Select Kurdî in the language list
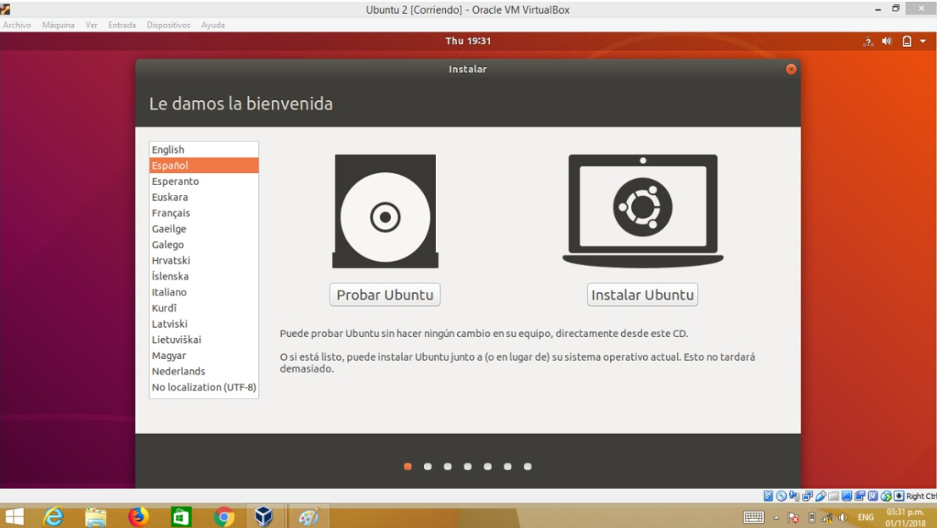Viewport: 937px width, 528px height. click(x=204, y=307)
